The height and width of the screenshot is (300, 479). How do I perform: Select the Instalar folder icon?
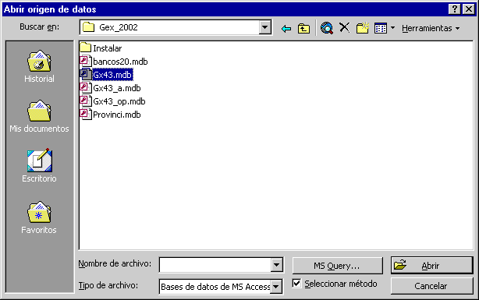86,48
